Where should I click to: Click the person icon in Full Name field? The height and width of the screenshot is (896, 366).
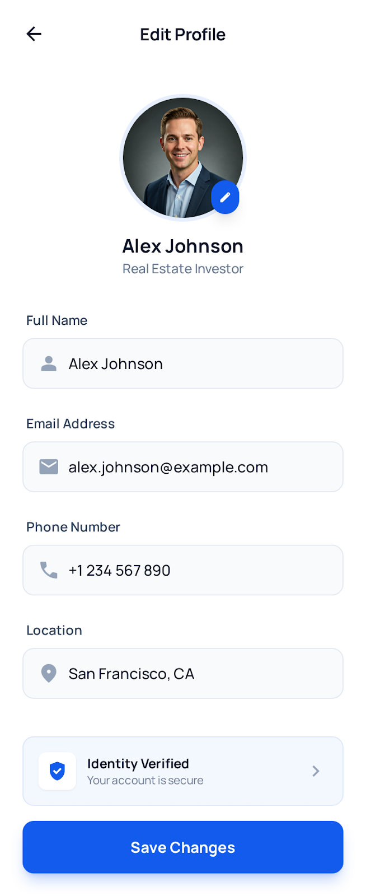click(x=49, y=364)
